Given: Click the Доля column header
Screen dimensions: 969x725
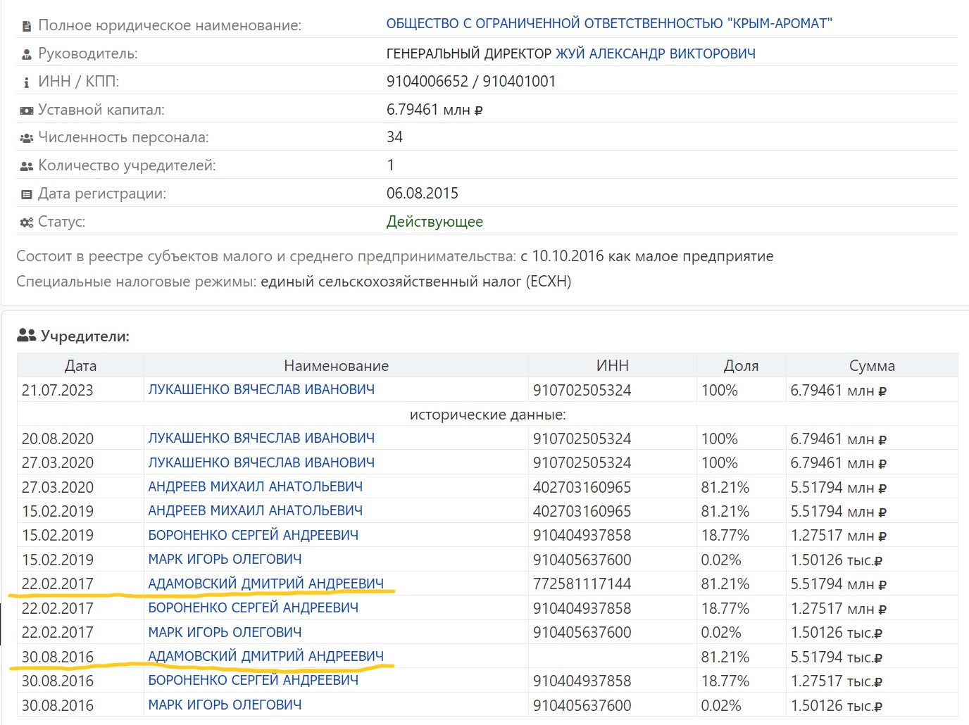Looking at the screenshot, I should point(741,366).
